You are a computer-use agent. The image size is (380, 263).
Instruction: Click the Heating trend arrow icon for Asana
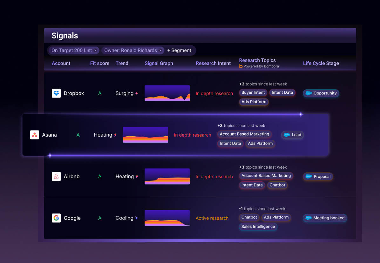(x=115, y=135)
